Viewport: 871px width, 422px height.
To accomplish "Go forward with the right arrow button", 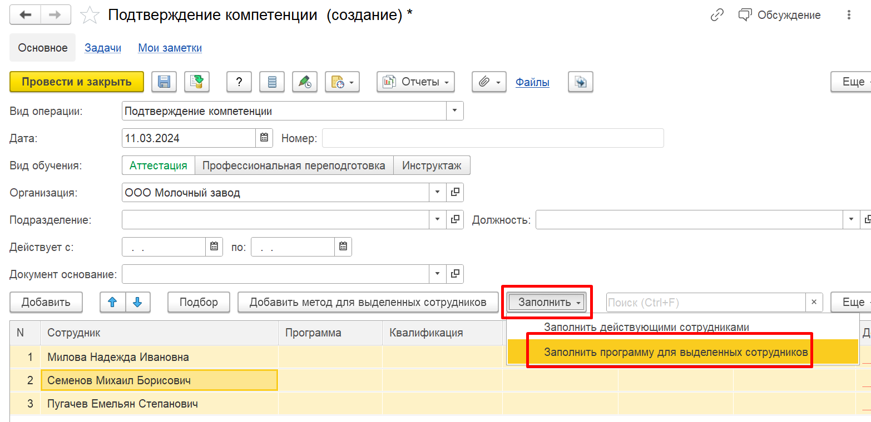I will tap(56, 15).
